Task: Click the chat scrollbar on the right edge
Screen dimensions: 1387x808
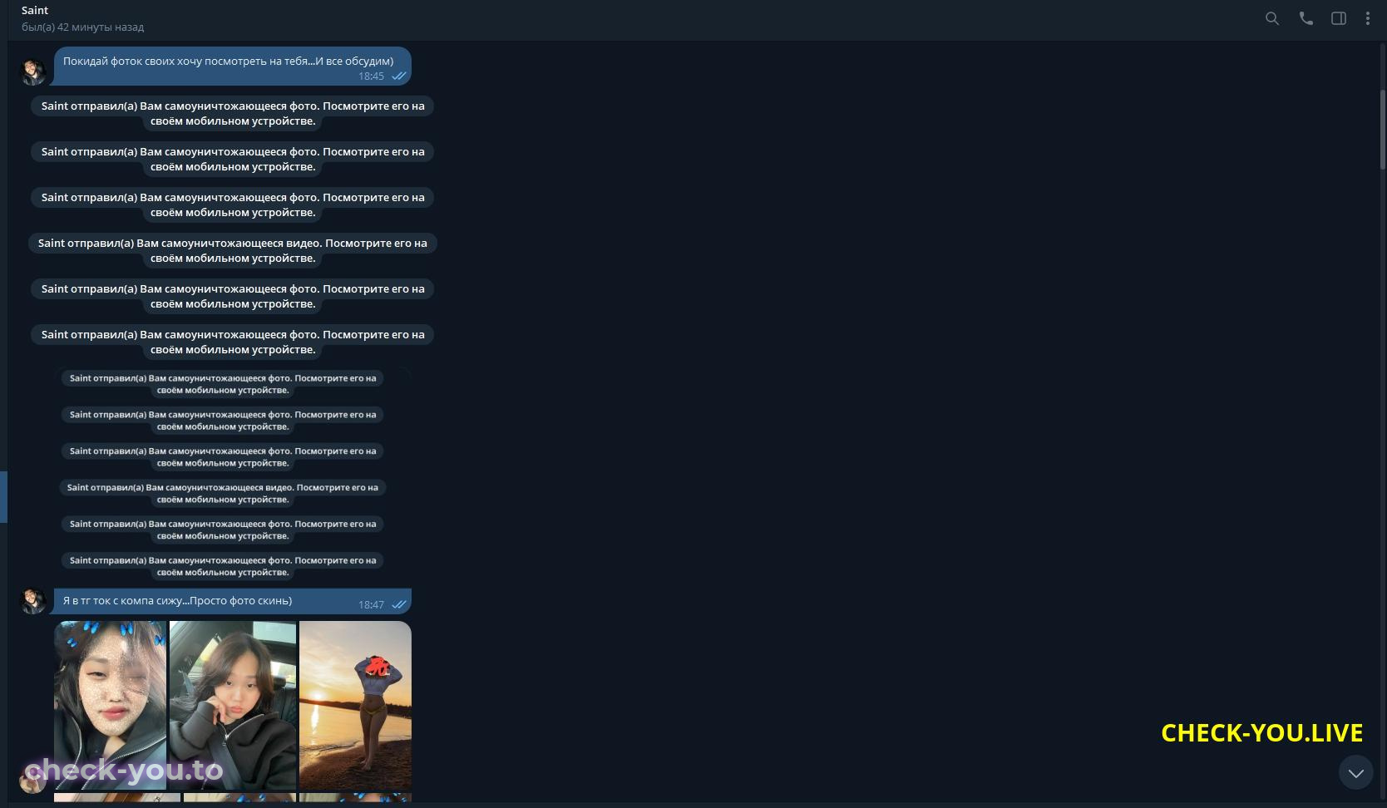Action: tap(1383, 129)
